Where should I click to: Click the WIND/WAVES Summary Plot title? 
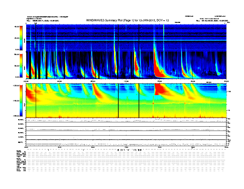(128, 20)
